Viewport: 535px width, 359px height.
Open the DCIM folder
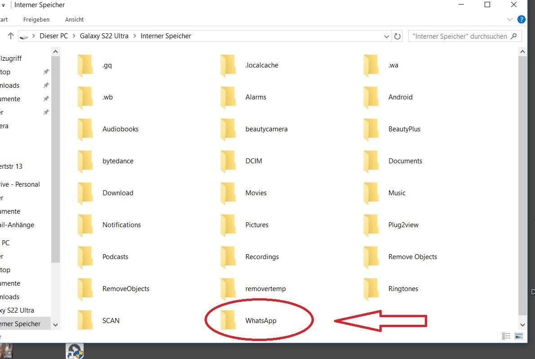(x=254, y=161)
